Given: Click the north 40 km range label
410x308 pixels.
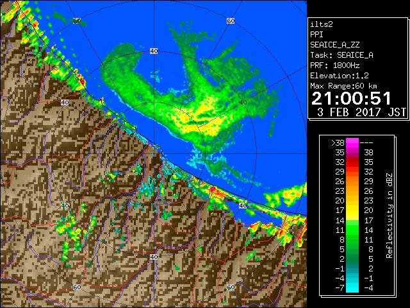Looking at the screenshot, I should 154,51.
